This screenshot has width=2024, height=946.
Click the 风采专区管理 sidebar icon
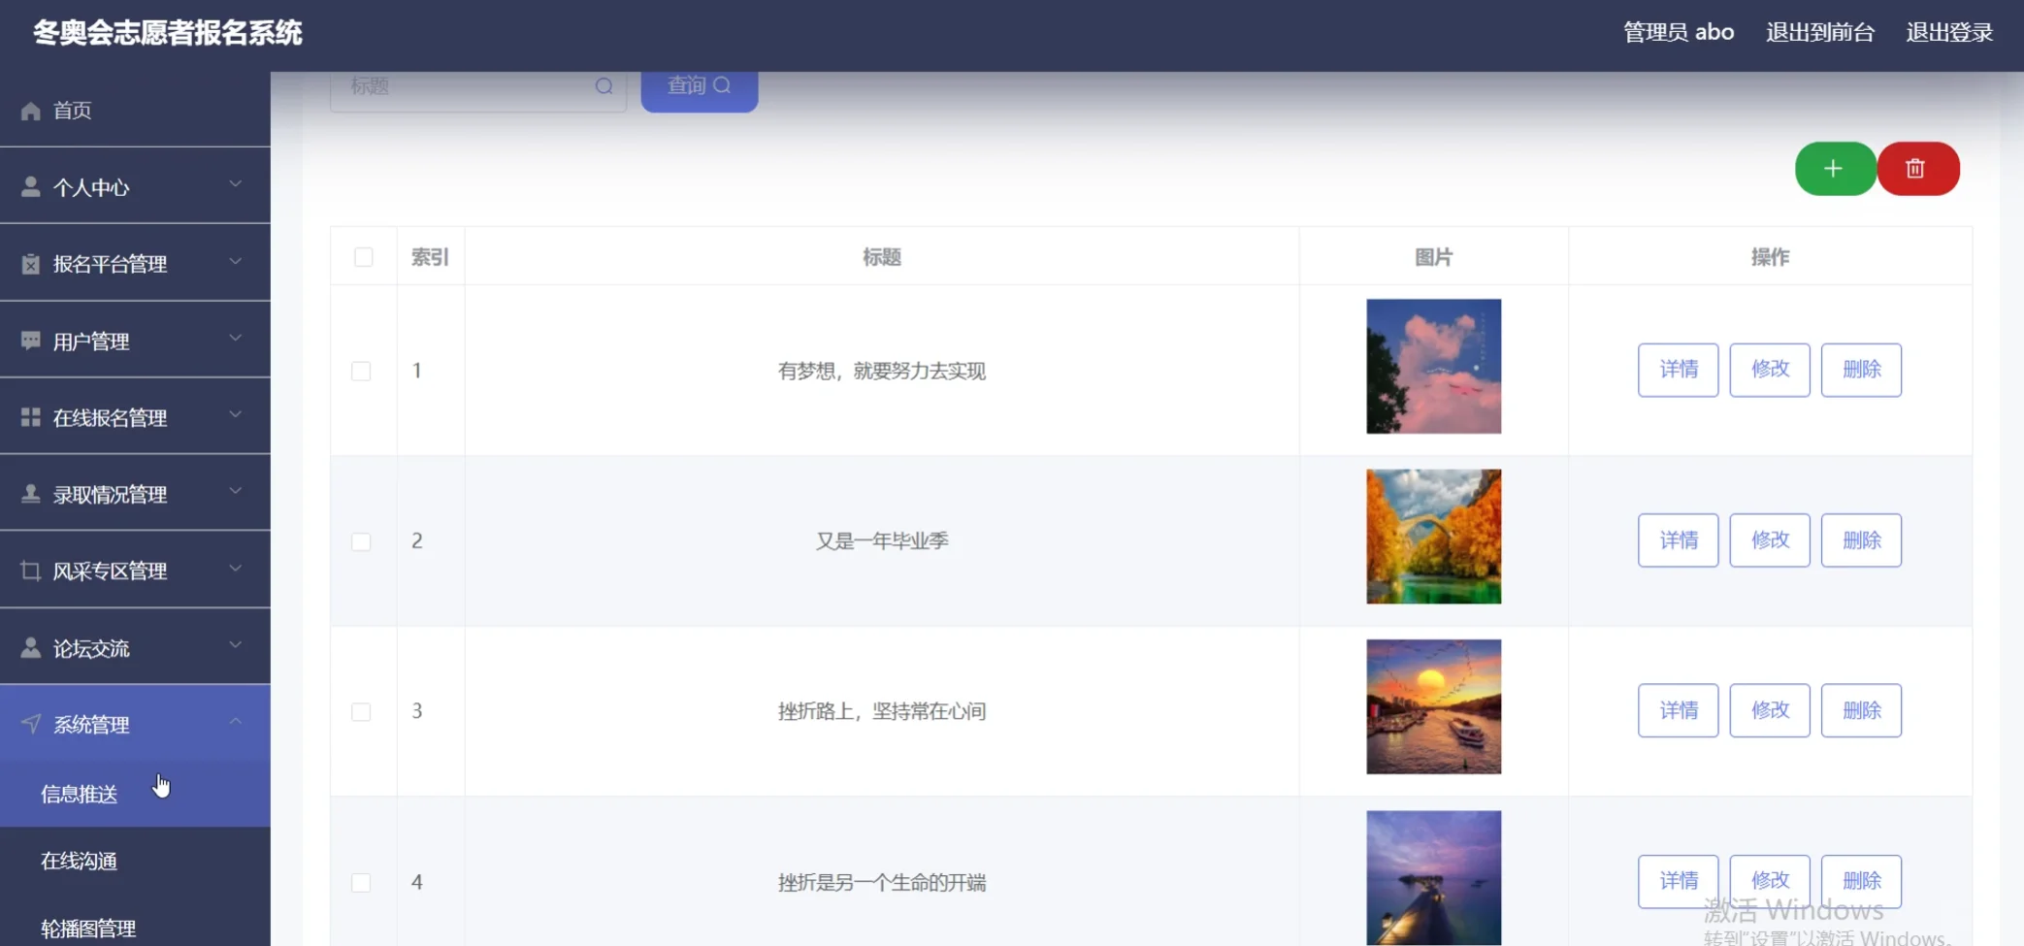(28, 571)
